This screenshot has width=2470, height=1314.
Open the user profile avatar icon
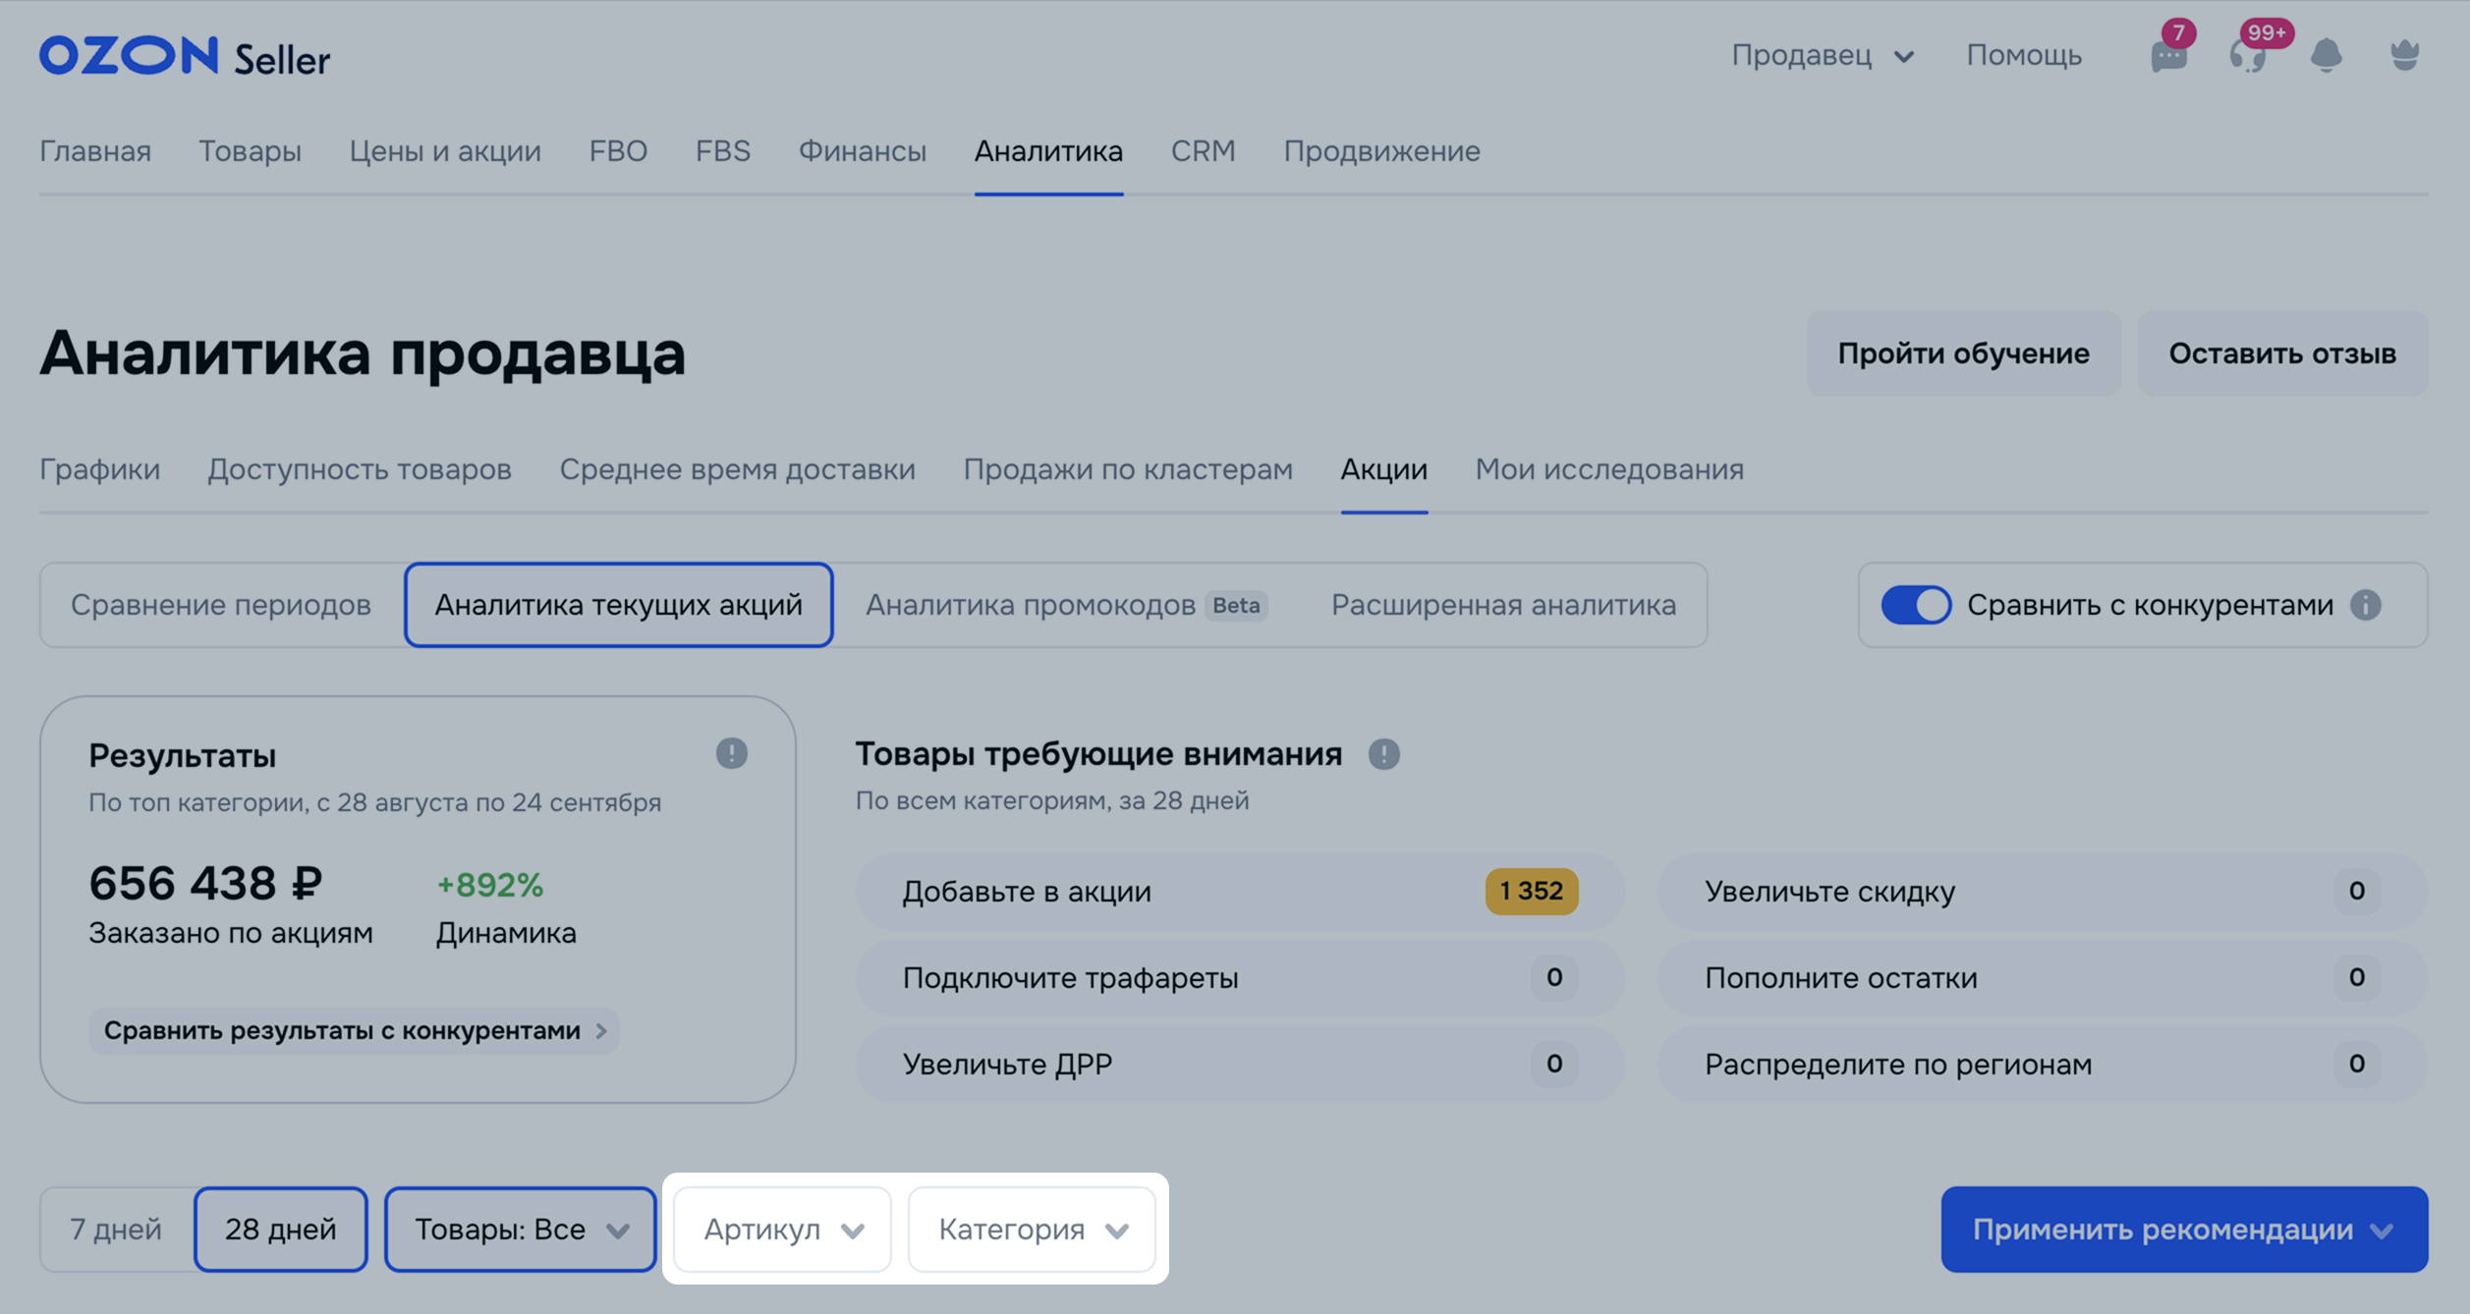(2404, 56)
